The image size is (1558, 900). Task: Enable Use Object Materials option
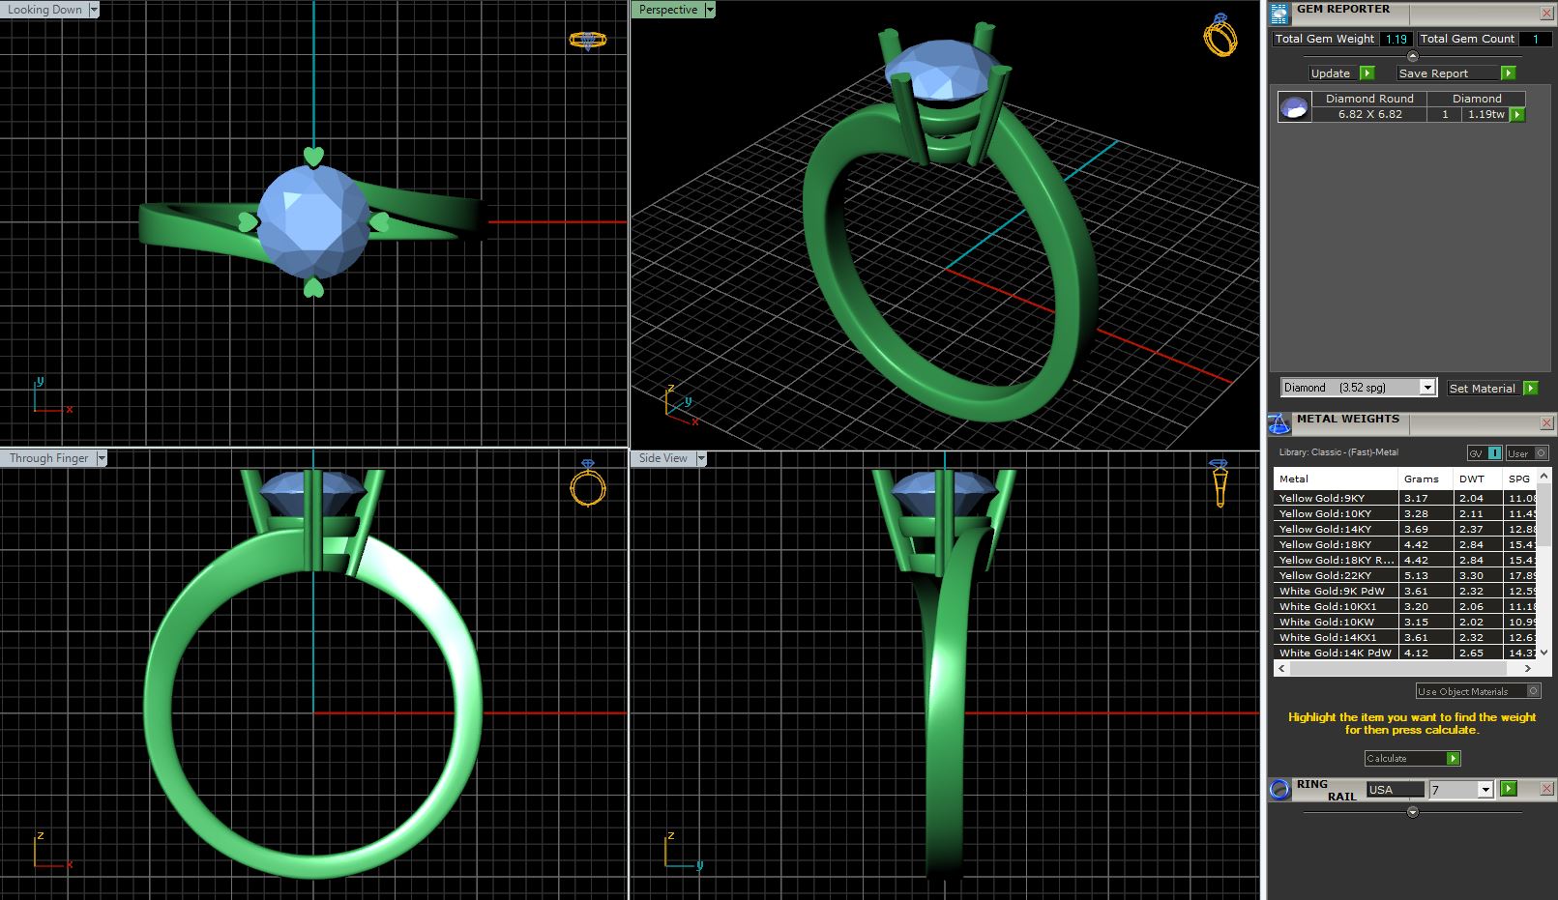pyautogui.click(x=1533, y=691)
